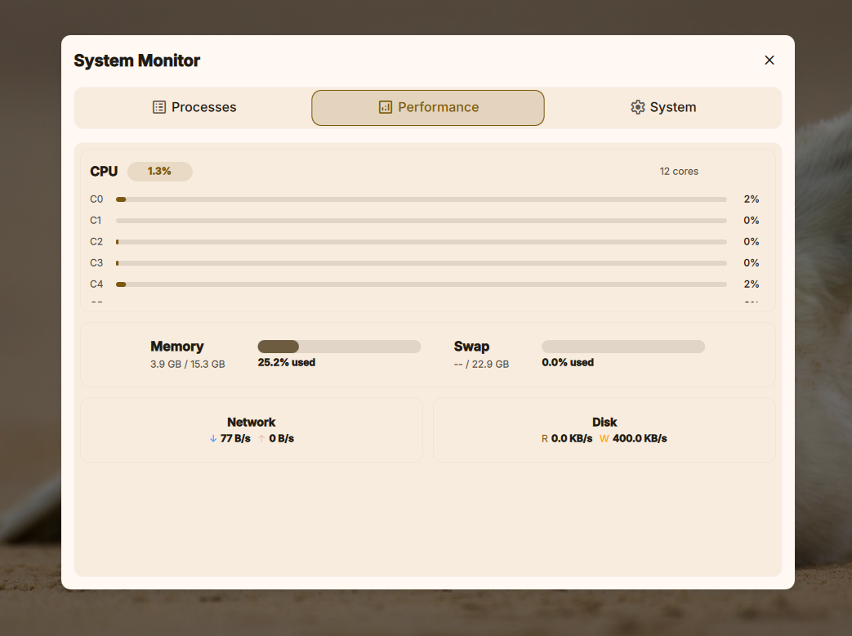The width and height of the screenshot is (852, 636).
Task: Click the Memory usage progress bar
Action: click(339, 347)
